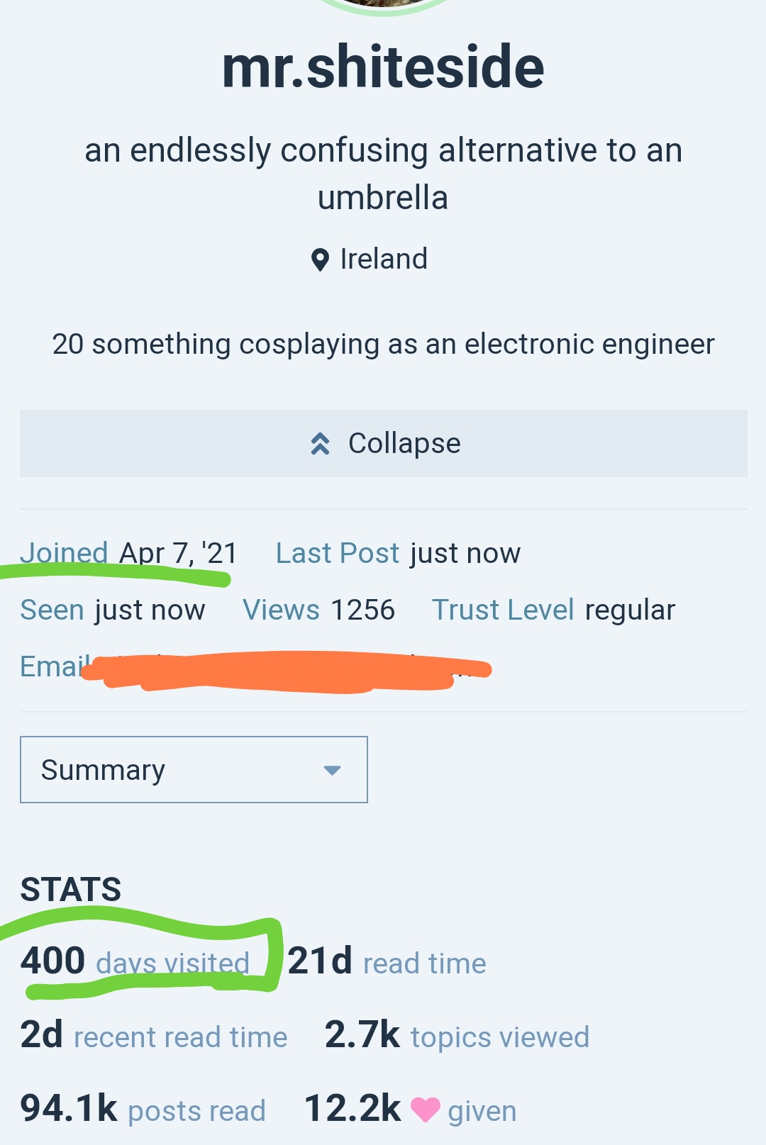The height and width of the screenshot is (1145, 766).
Task: Click the 2.7k topics viewed stat
Action: tap(457, 1036)
